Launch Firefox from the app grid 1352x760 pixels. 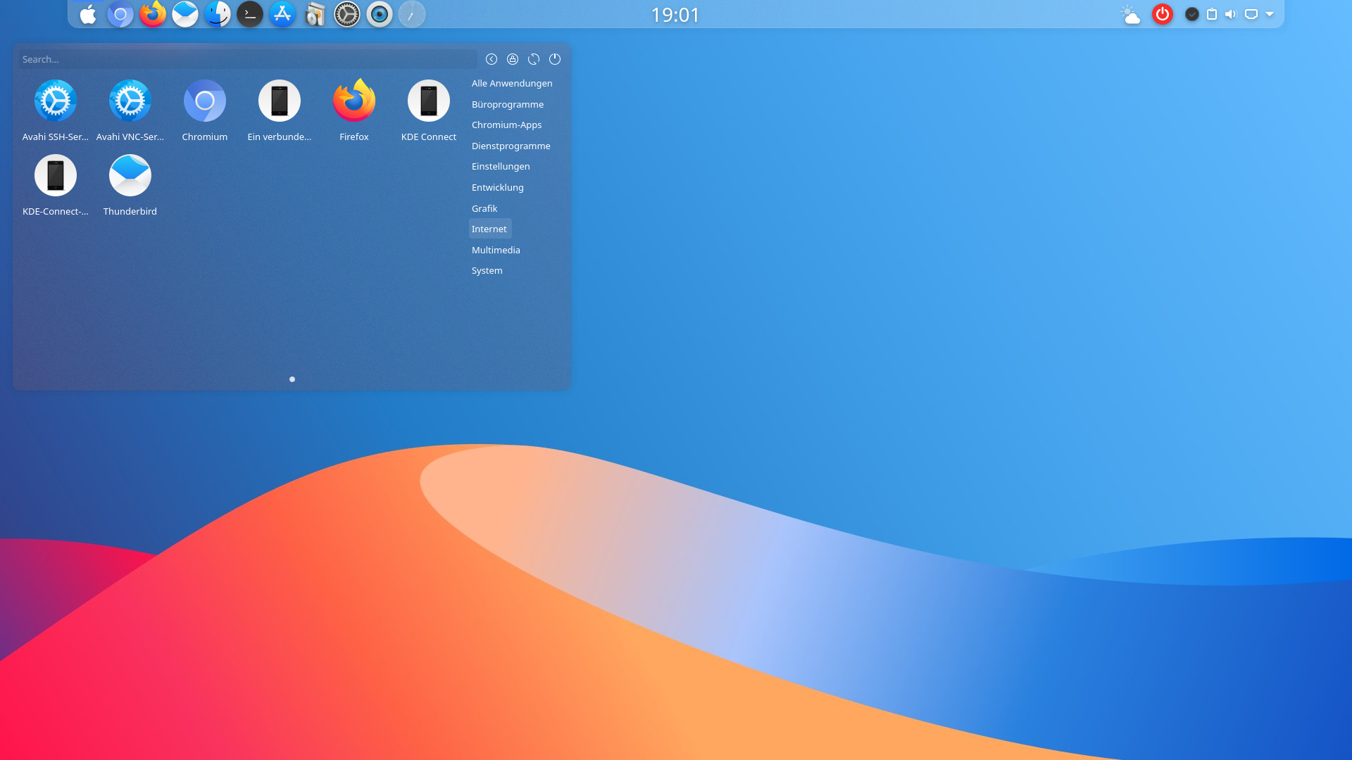354,110
